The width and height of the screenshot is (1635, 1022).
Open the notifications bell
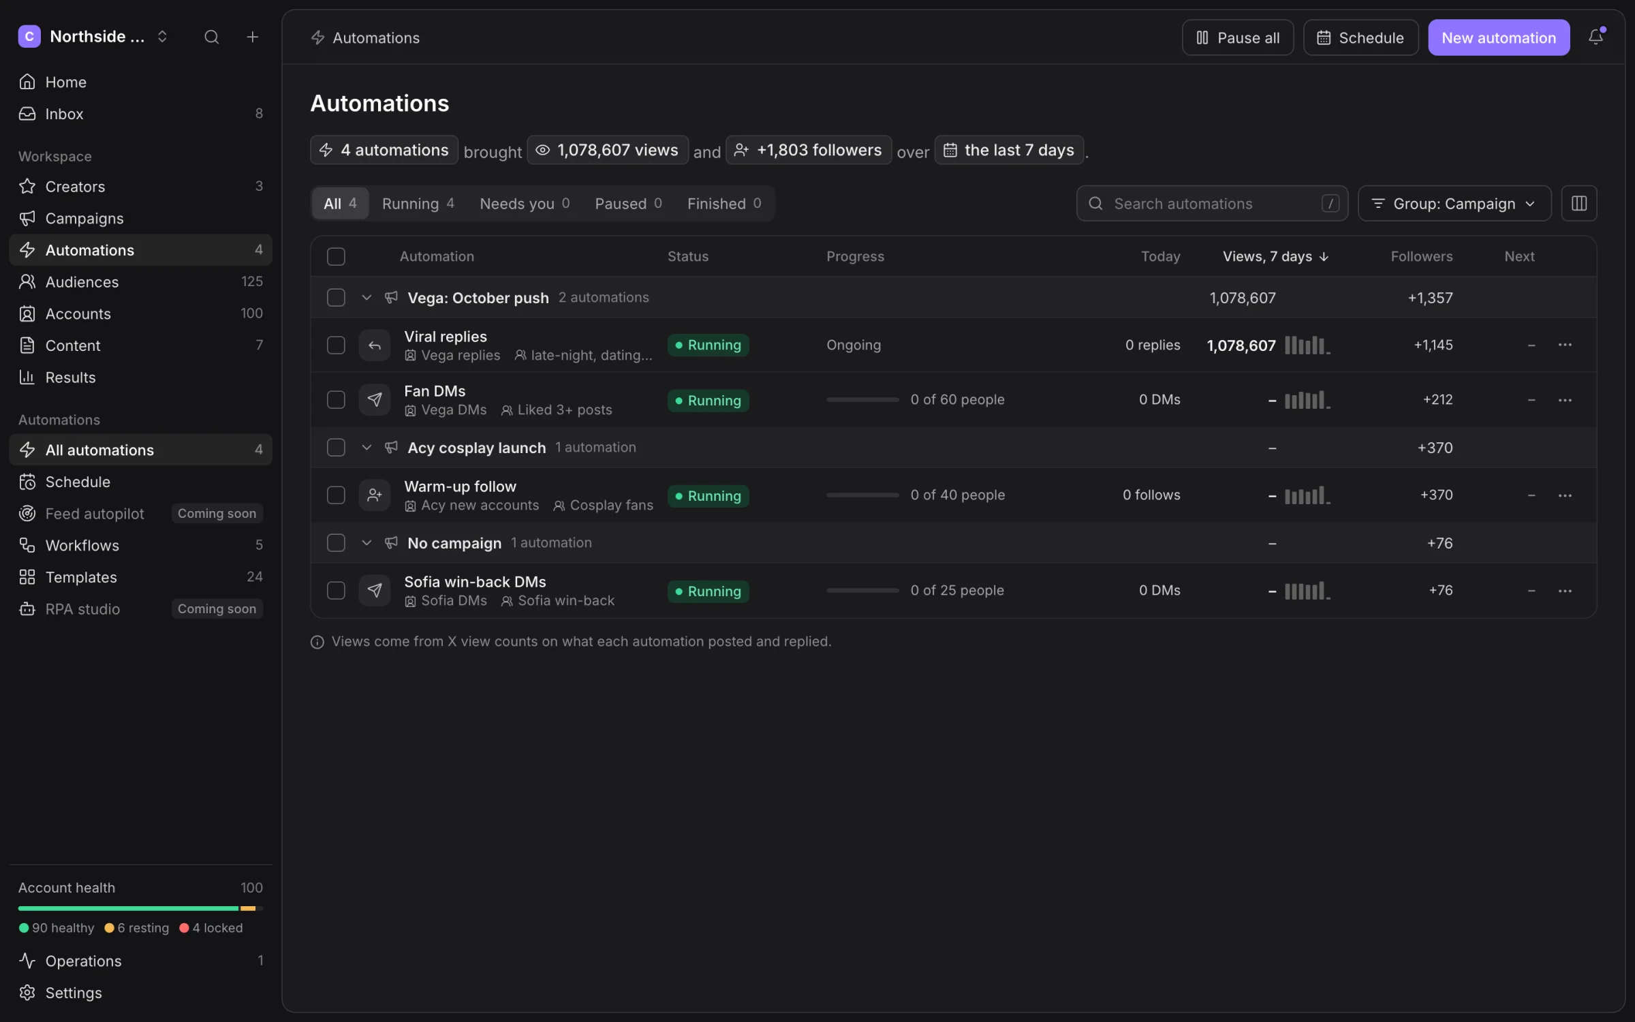(1595, 37)
